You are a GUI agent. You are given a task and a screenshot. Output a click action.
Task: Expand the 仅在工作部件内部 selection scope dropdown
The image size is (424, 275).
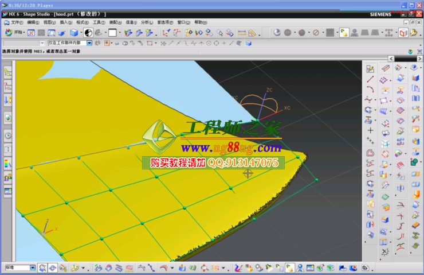[89, 43]
